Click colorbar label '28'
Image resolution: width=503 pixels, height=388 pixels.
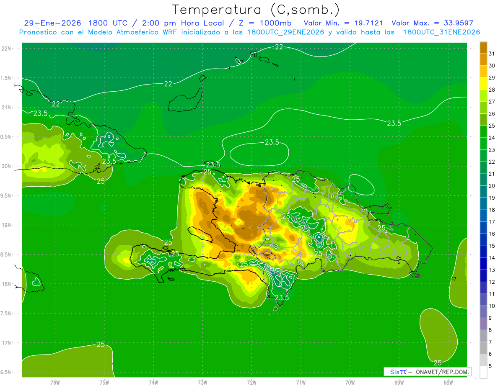492,90
